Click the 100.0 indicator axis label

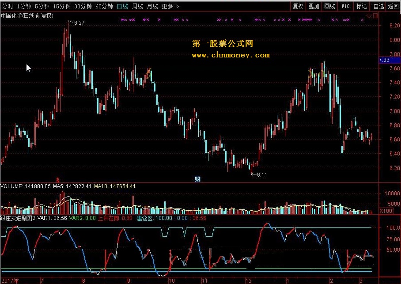(x=393, y=228)
